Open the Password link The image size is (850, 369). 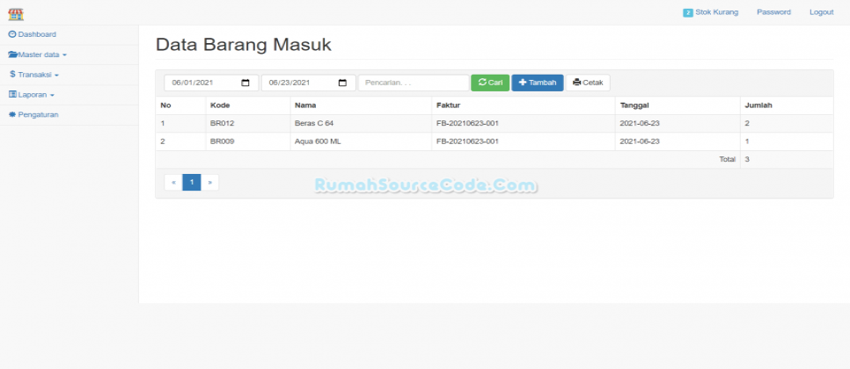pyautogui.click(x=773, y=12)
